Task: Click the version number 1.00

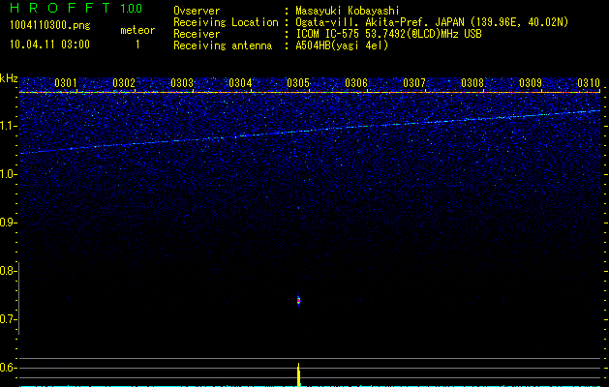Action: [x=132, y=9]
